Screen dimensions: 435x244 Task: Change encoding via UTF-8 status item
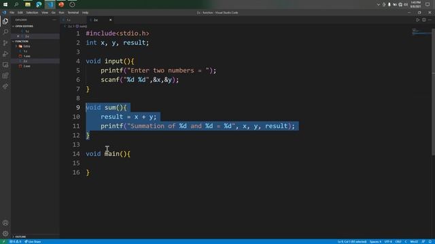tap(388, 242)
